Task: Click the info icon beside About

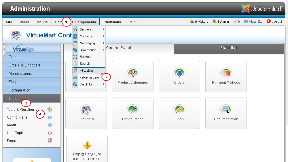Action: [50, 125]
